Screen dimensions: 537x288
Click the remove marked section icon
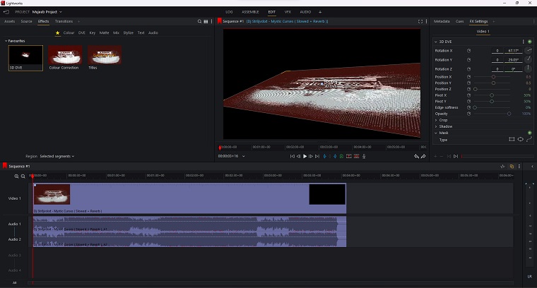pyautogui.click(x=348, y=156)
